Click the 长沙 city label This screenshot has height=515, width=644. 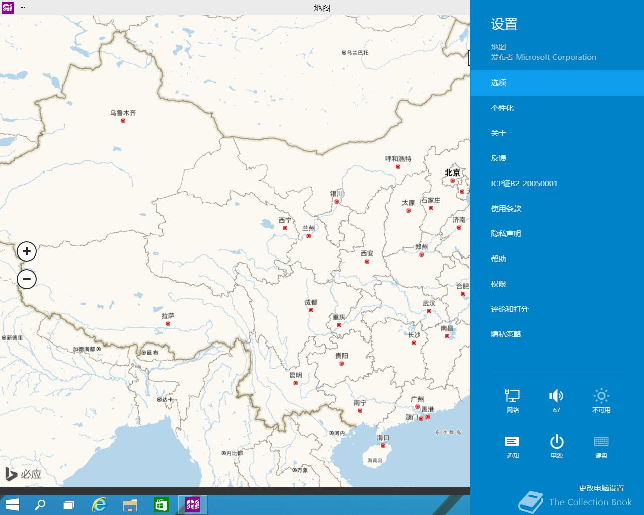[x=414, y=335]
